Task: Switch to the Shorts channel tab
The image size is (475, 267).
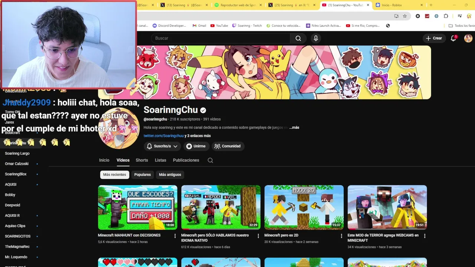Action: 142,160
